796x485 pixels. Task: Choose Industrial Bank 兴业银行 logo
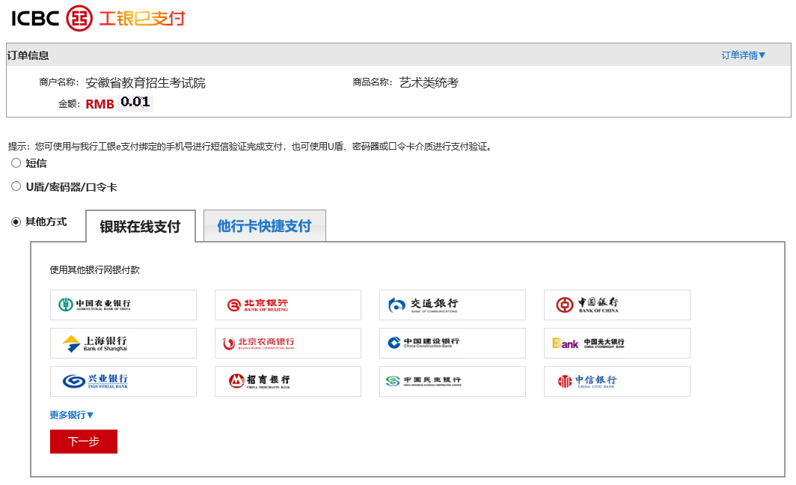click(x=123, y=381)
